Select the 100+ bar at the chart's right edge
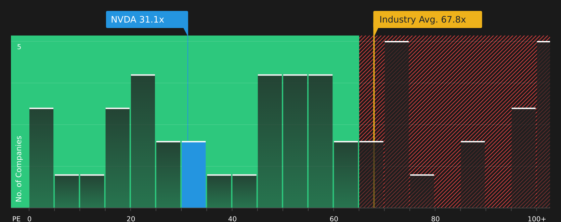561x222 pixels. 544,124
